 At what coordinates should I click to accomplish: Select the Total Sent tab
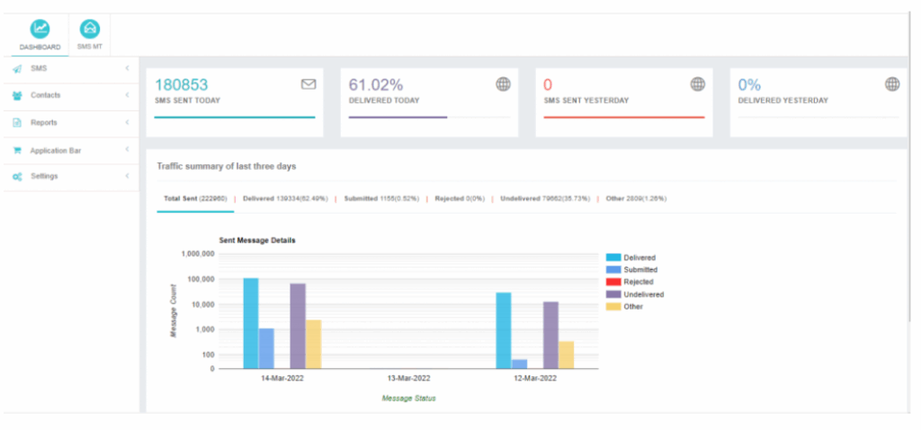tap(194, 198)
